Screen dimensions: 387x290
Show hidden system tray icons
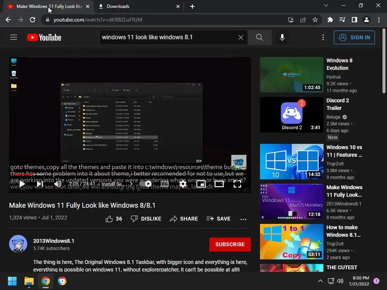(x=320, y=281)
